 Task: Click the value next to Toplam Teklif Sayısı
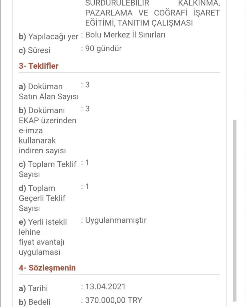tap(87, 163)
